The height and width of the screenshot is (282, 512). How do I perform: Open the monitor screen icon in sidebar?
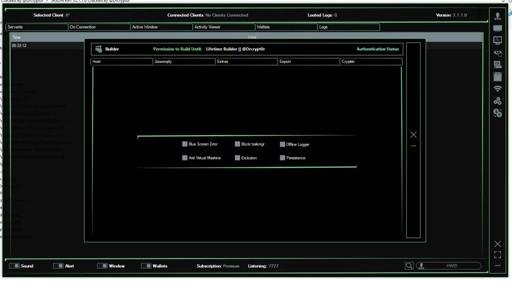(497, 28)
